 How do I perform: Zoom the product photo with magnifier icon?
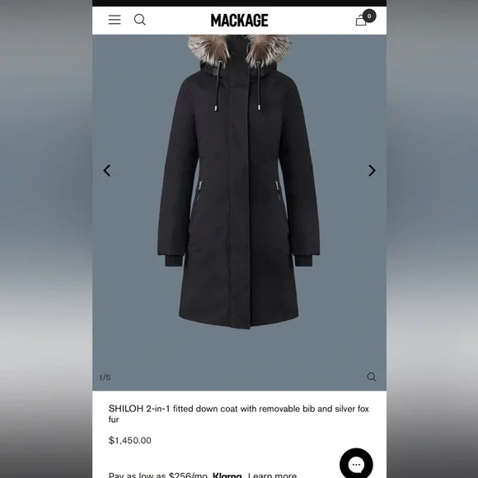click(372, 377)
